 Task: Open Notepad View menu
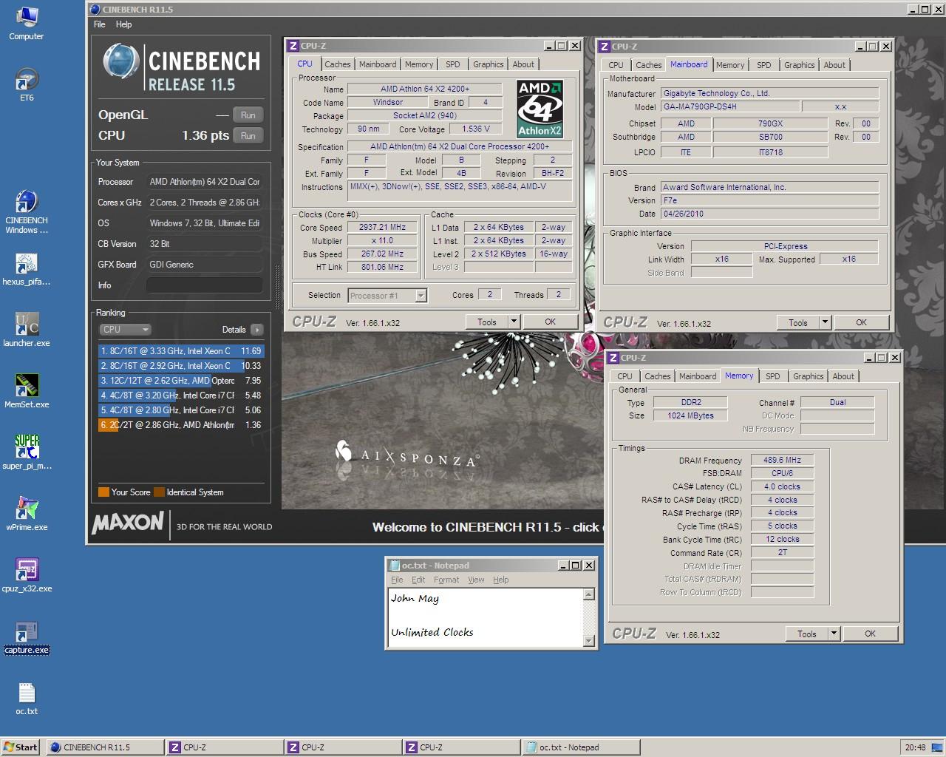tap(477, 580)
